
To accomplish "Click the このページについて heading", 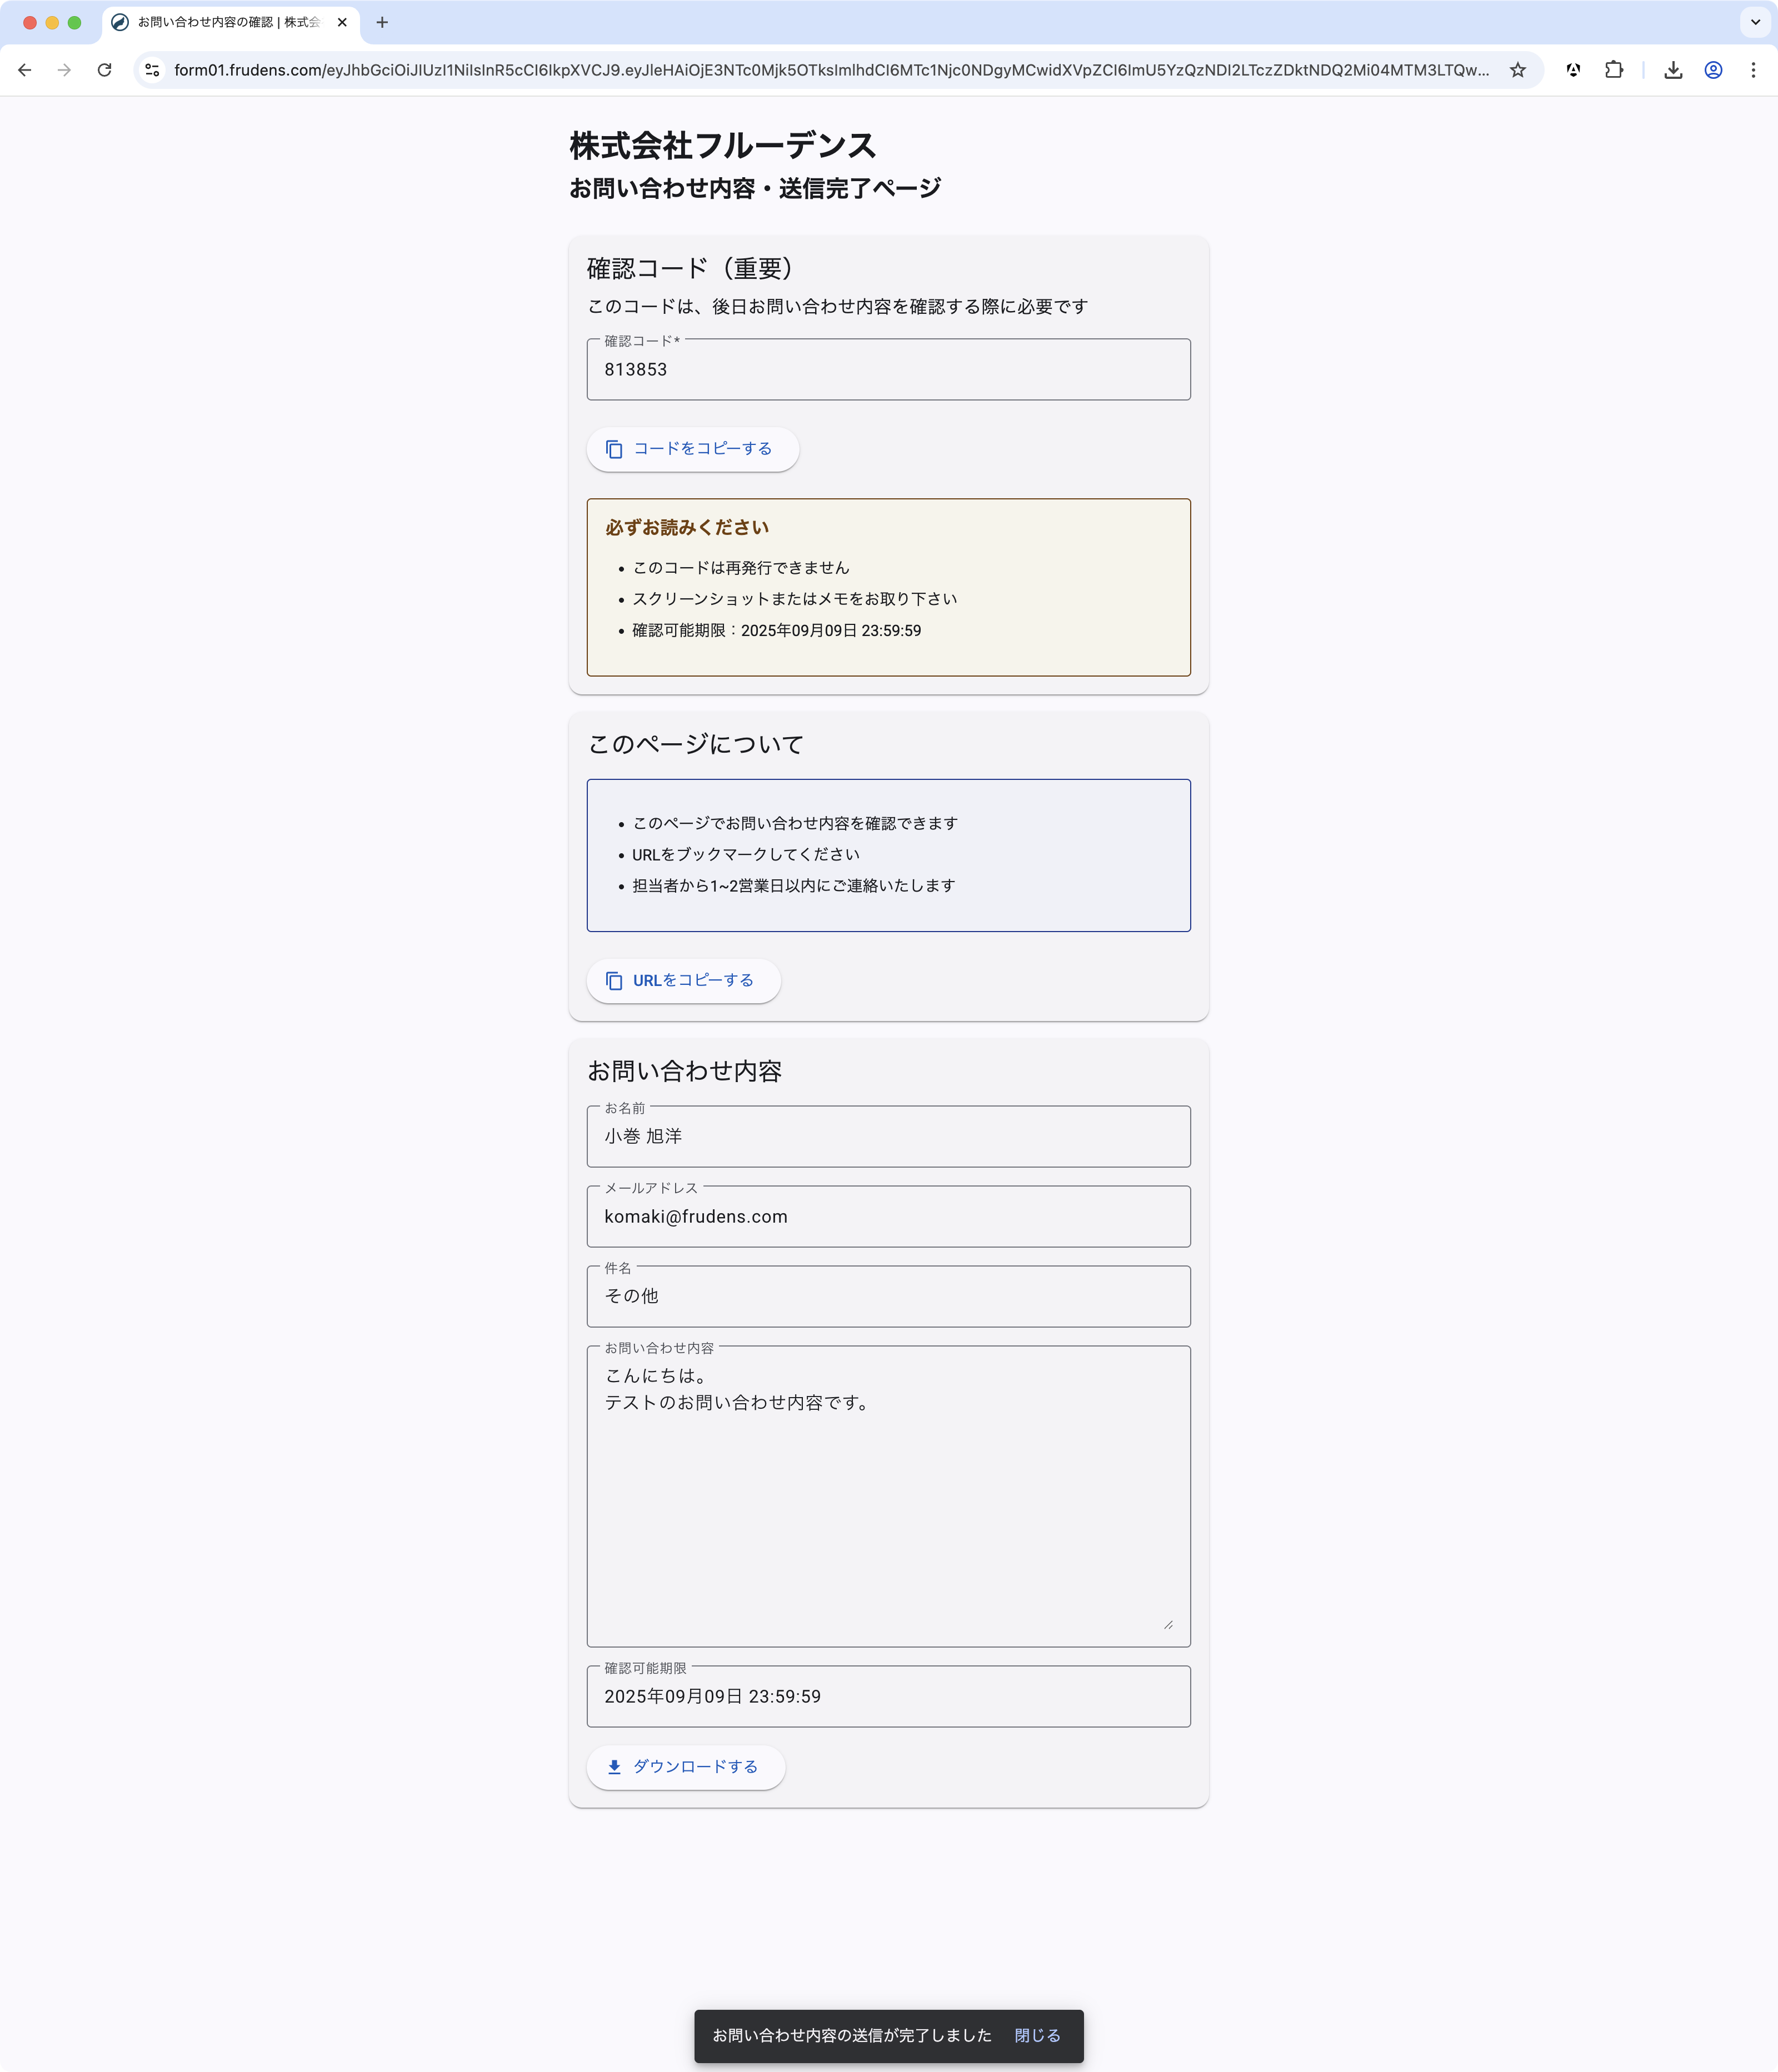I will click(695, 744).
